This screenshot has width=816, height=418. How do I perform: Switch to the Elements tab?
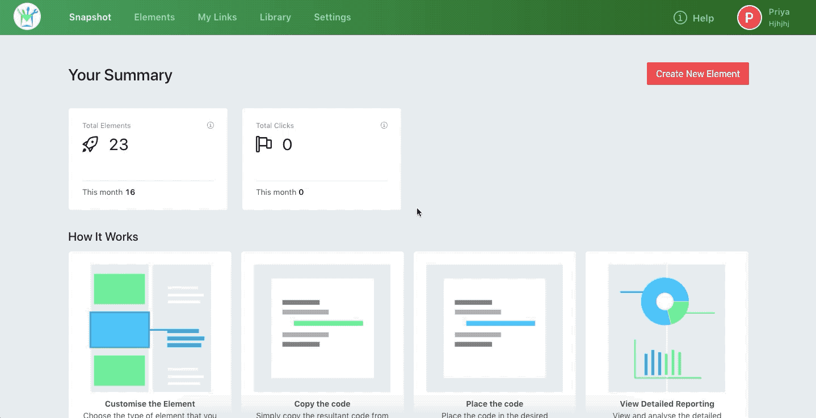[154, 17]
